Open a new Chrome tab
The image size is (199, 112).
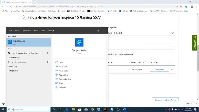(35, 2)
